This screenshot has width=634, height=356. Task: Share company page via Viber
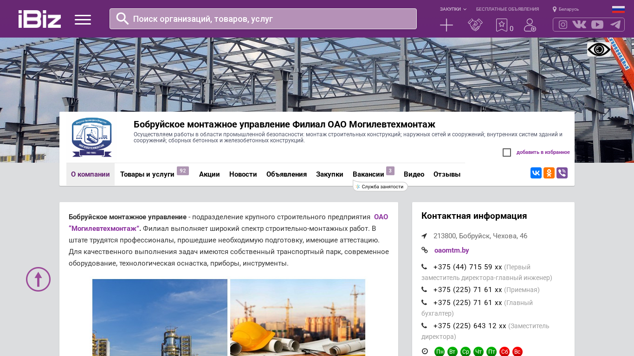562,173
